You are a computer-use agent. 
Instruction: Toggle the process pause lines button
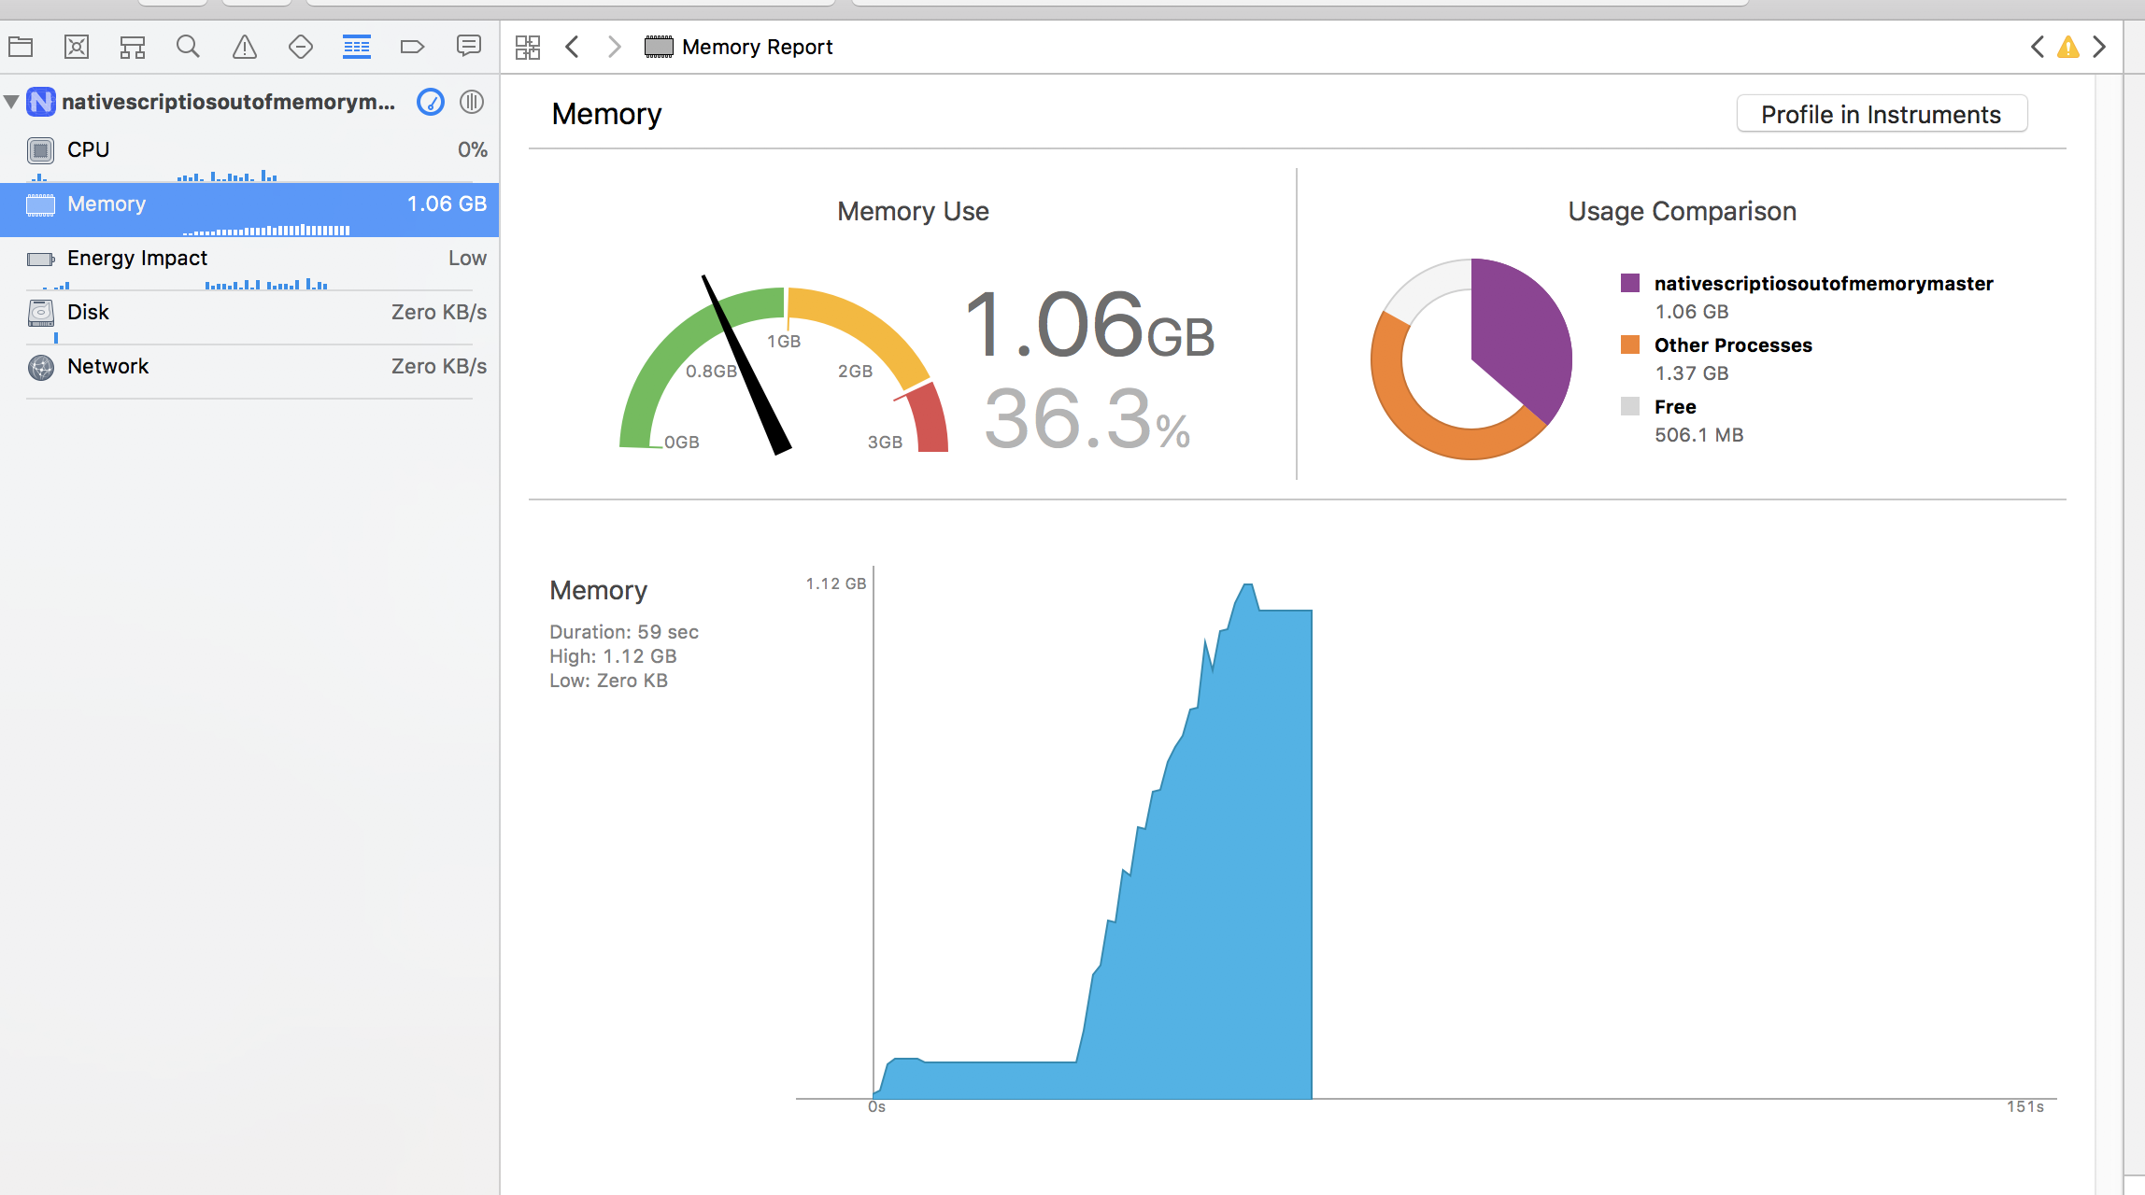pos(472,102)
